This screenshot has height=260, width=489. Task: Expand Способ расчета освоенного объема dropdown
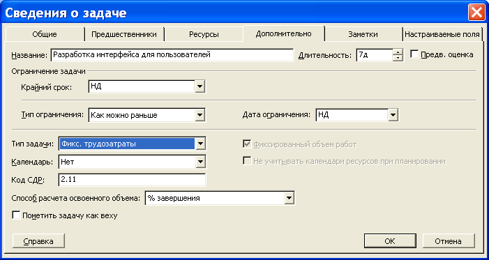pos(289,198)
